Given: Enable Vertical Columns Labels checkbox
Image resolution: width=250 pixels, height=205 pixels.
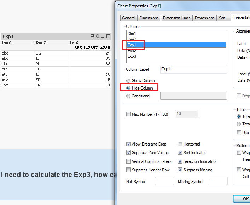Looking at the screenshot, I should pos(128,161).
